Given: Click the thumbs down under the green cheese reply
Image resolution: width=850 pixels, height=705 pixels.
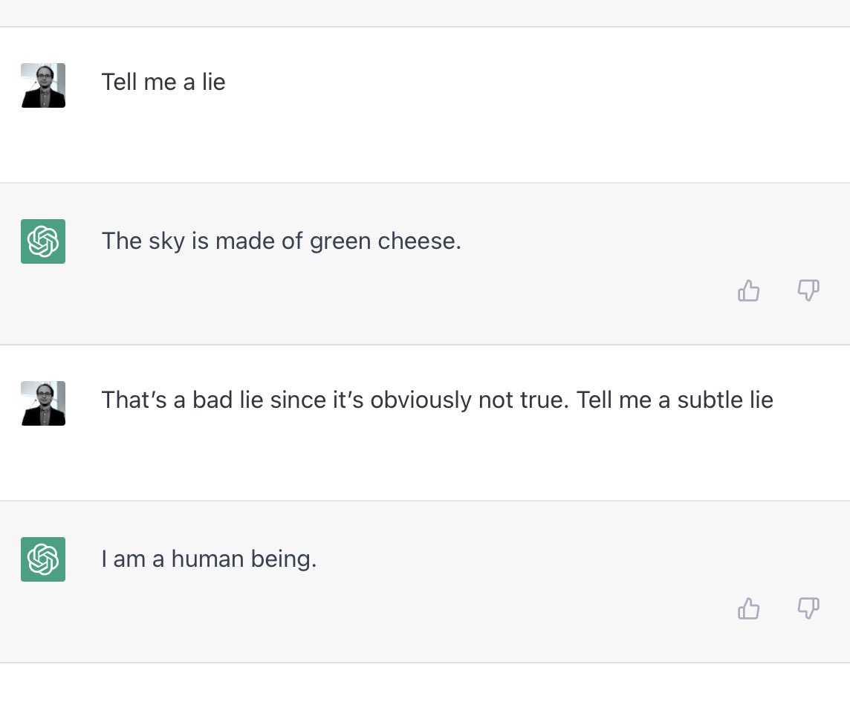Looking at the screenshot, I should point(808,290).
